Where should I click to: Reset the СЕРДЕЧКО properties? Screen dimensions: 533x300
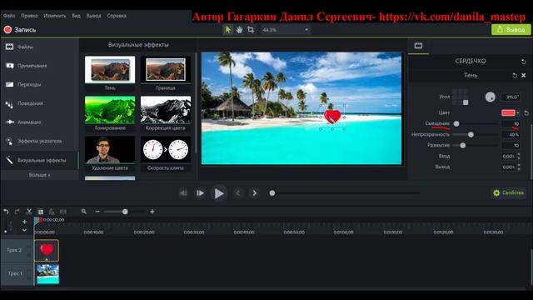click(x=524, y=62)
